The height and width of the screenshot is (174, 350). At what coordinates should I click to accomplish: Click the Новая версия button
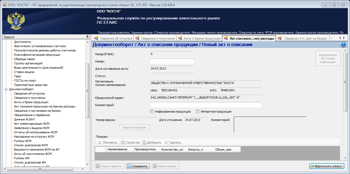click(165, 166)
